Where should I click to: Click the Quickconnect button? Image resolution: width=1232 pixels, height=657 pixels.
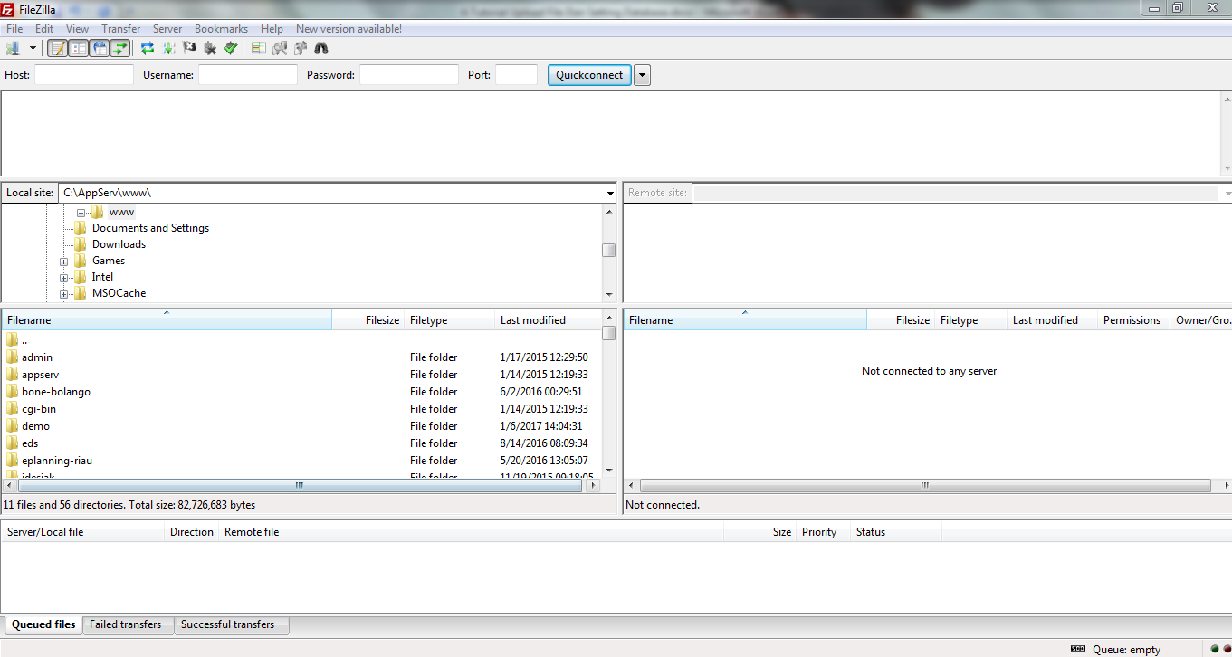pos(589,75)
